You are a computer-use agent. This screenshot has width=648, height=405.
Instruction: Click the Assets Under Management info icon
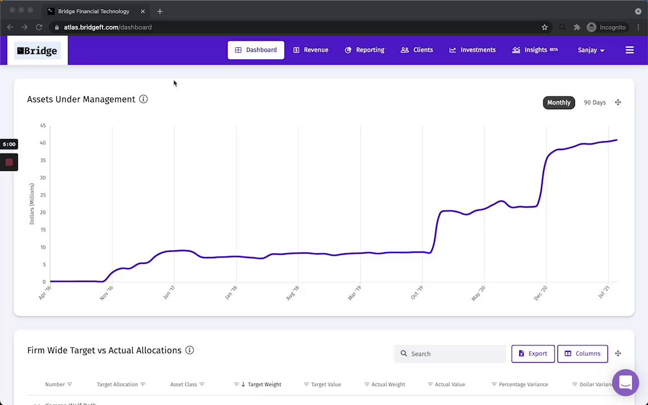pos(143,99)
